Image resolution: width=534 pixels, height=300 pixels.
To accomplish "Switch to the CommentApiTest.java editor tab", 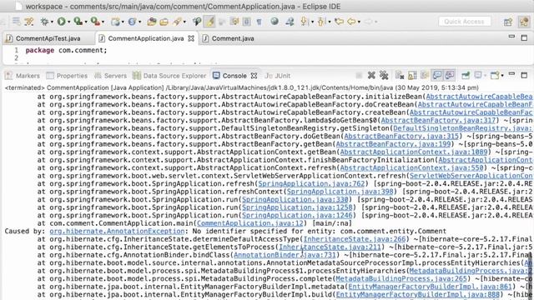I will (48, 38).
